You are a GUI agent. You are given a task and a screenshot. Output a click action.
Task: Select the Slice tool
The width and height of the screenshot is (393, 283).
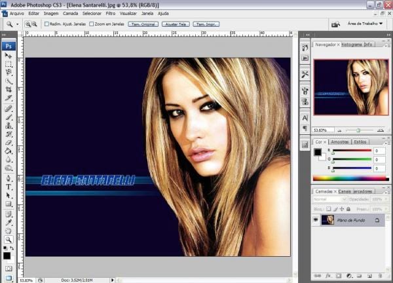click(x=9, y=98)
